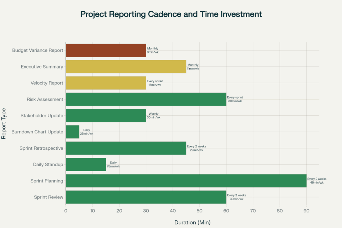Click the short Burndown Chart Update bar
Screen dimensions: 342x228
pyautogui.click(x=72, y=132)
